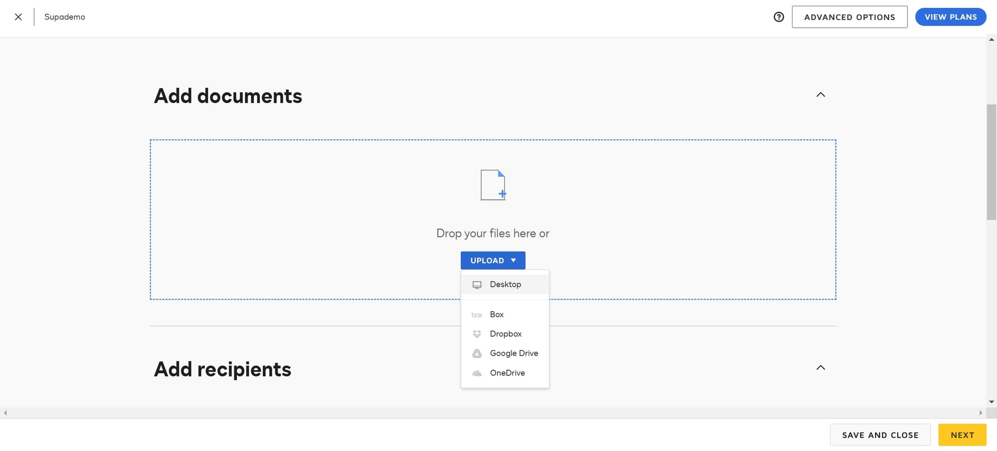
Task: Close the Supademo editor with the X
Action: [x=18, y=17]
